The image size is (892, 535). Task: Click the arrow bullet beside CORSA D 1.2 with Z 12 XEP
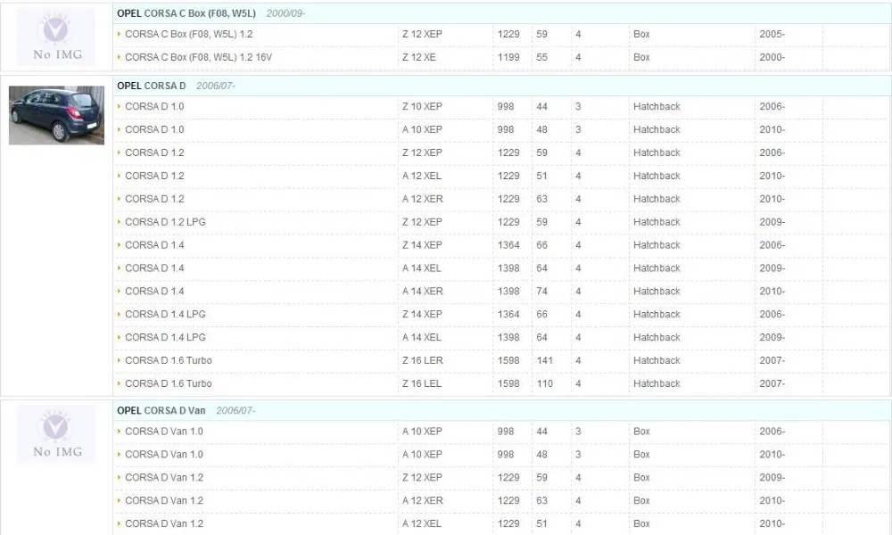pos(119,153)
